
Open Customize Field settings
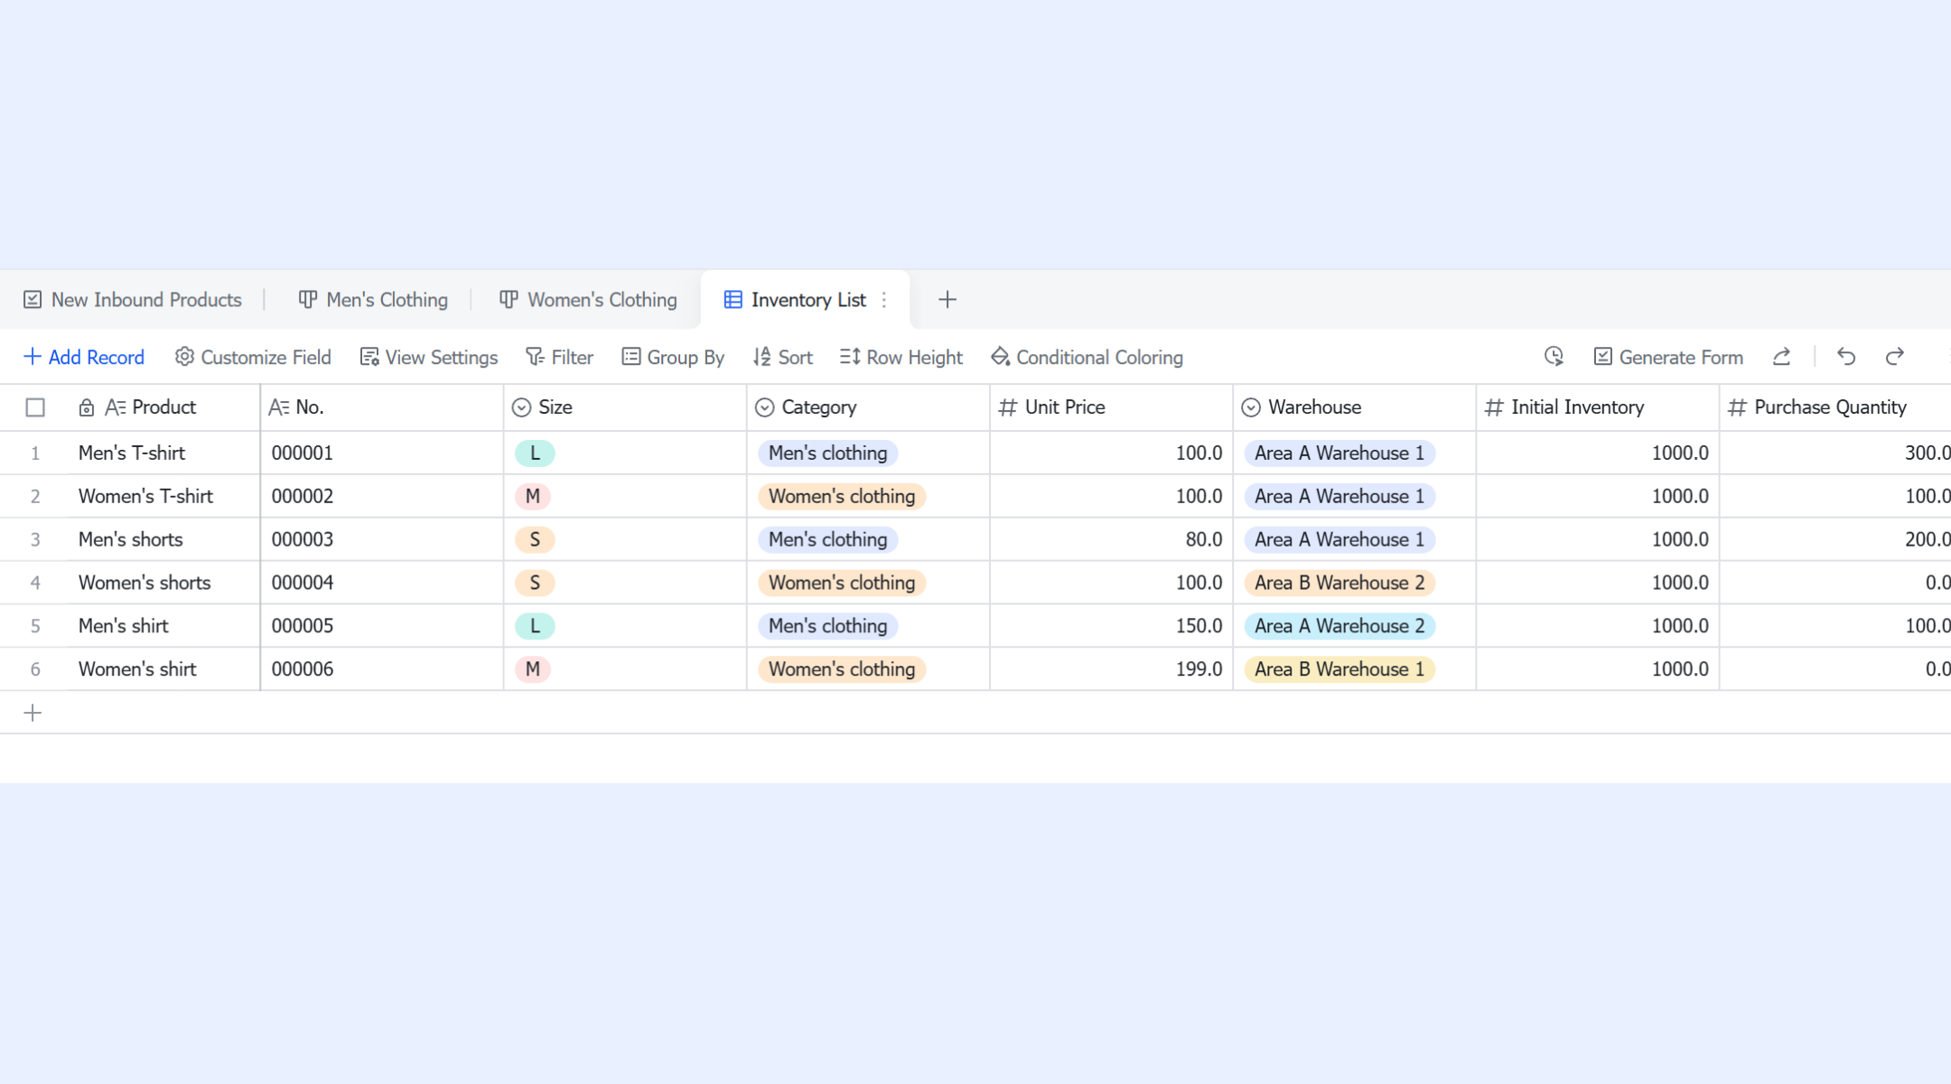pyautogui.click(x=253, y=358)
